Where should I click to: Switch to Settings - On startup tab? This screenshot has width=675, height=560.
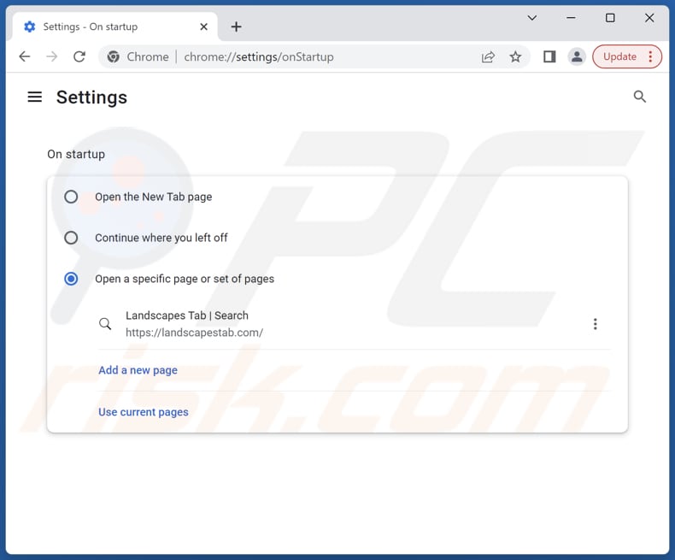point(115,27)
